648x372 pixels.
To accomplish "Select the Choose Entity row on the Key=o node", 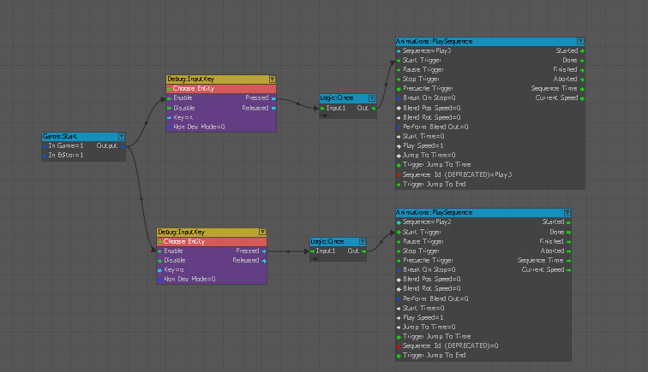I will (x=212, y=241).
